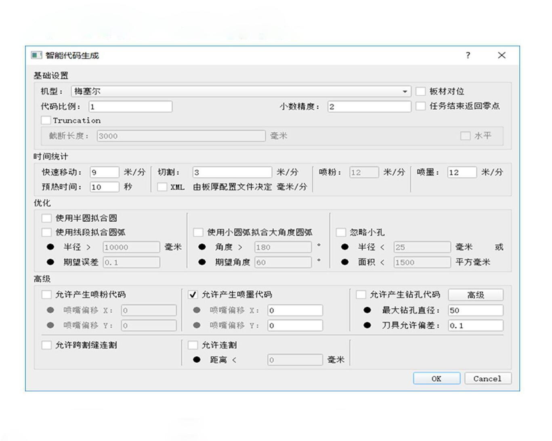Click the 喷墨 speed field in 时间统计
This screenshot has width=552, height=441.
click(x=462, y=172)
